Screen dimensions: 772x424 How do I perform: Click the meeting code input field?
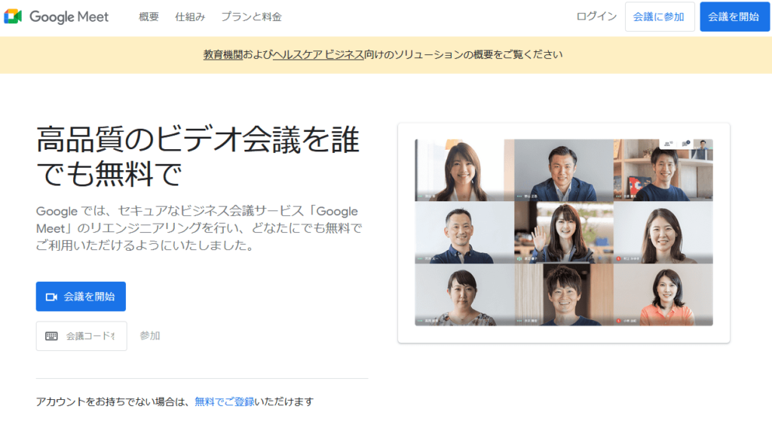coord(81,336)
